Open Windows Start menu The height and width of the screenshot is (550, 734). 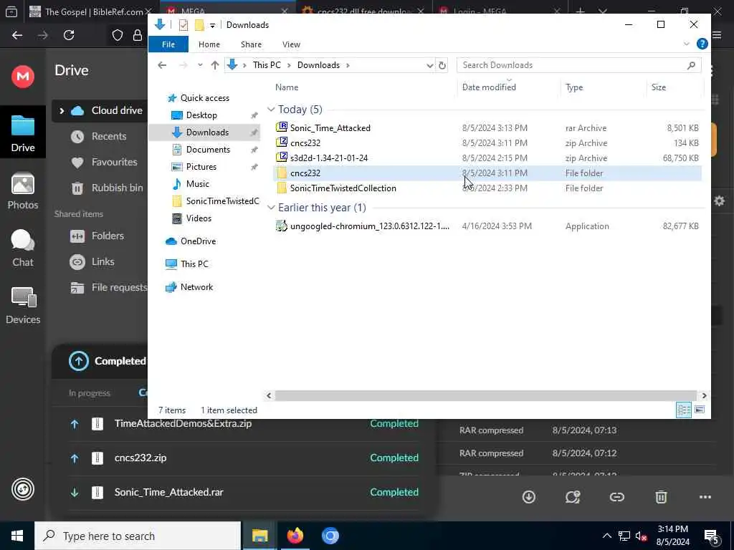tap(17, 536)
